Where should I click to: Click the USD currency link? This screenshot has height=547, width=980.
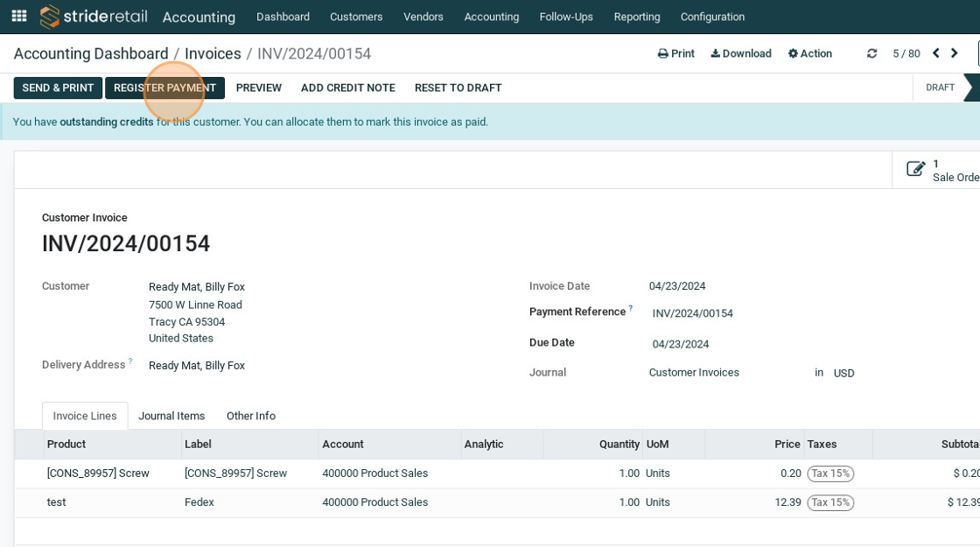843,373
